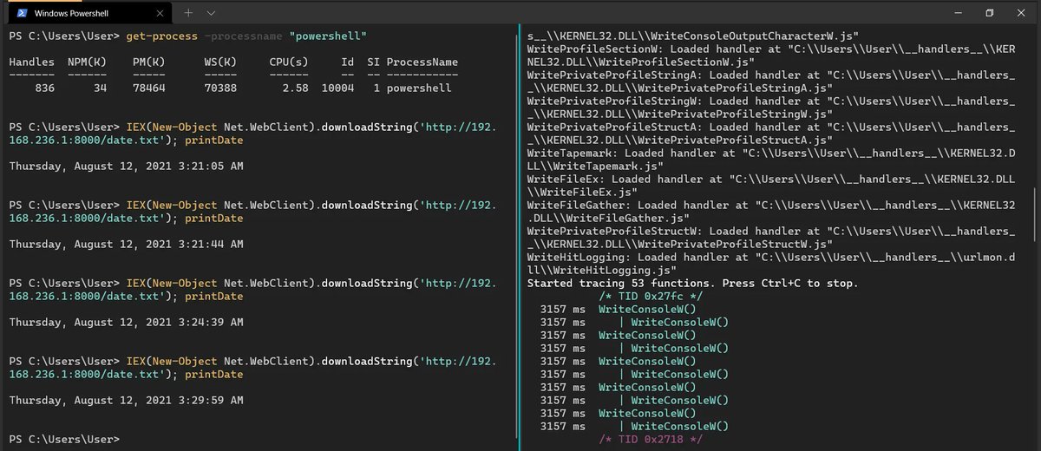1041x451 pixels.
Task: Click date output 3:21:44 AM line
Action: [x=126, y=245]
